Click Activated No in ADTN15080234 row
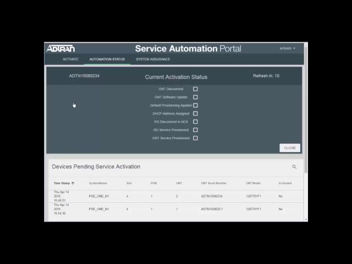 [x=280, y=196]
